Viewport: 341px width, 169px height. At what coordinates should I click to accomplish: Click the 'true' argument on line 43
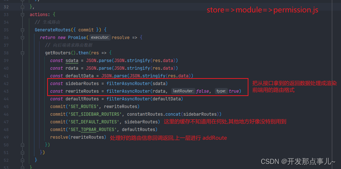click(234, 91)
